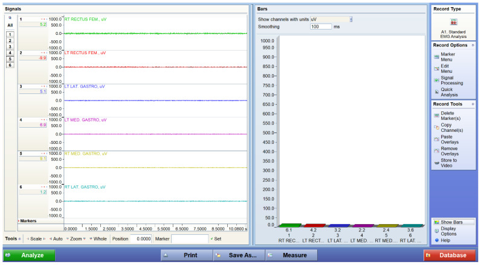Open the Database
This screenshot has width=481, height=265.
pos(450,255)
